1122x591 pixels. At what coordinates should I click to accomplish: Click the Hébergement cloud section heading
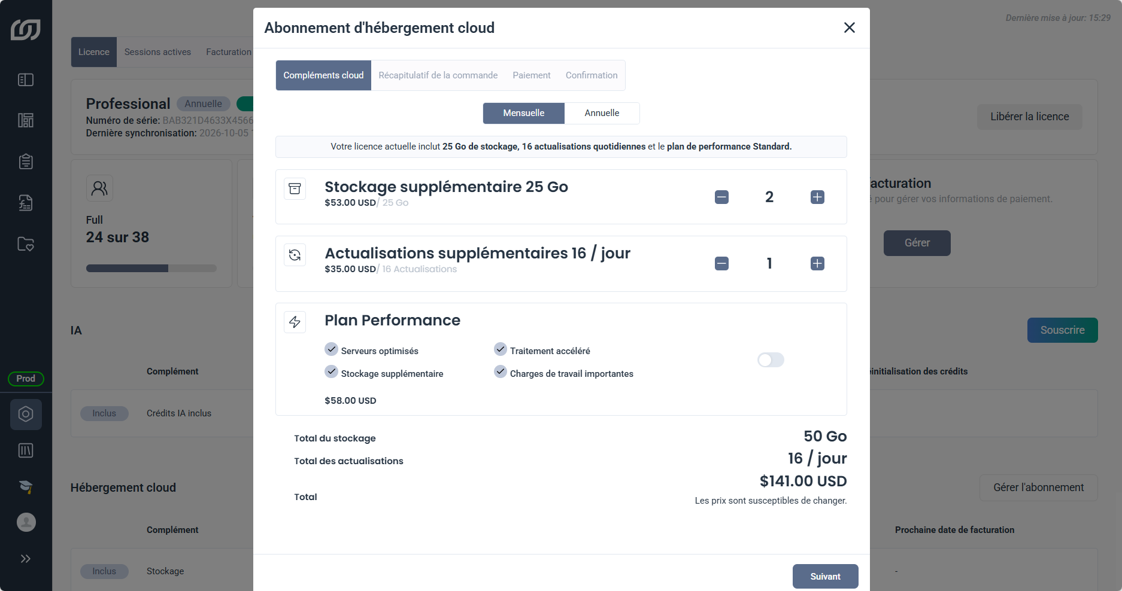coord(123,488)
